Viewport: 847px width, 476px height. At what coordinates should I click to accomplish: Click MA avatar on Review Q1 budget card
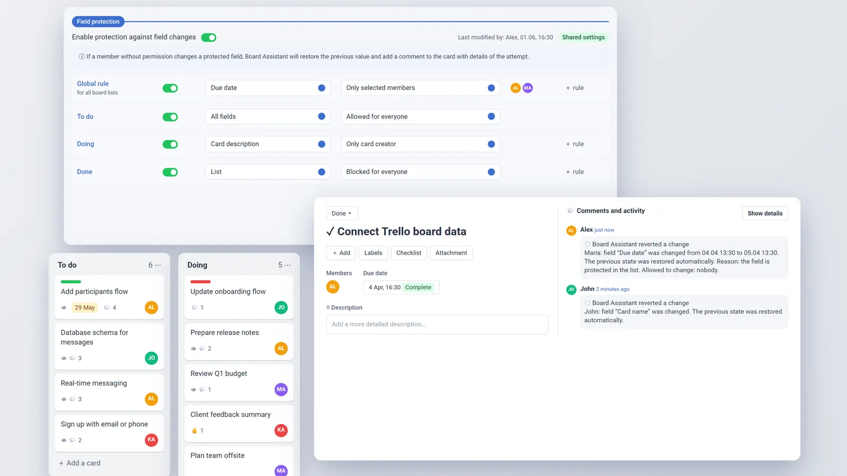click(x=281, y=389)
